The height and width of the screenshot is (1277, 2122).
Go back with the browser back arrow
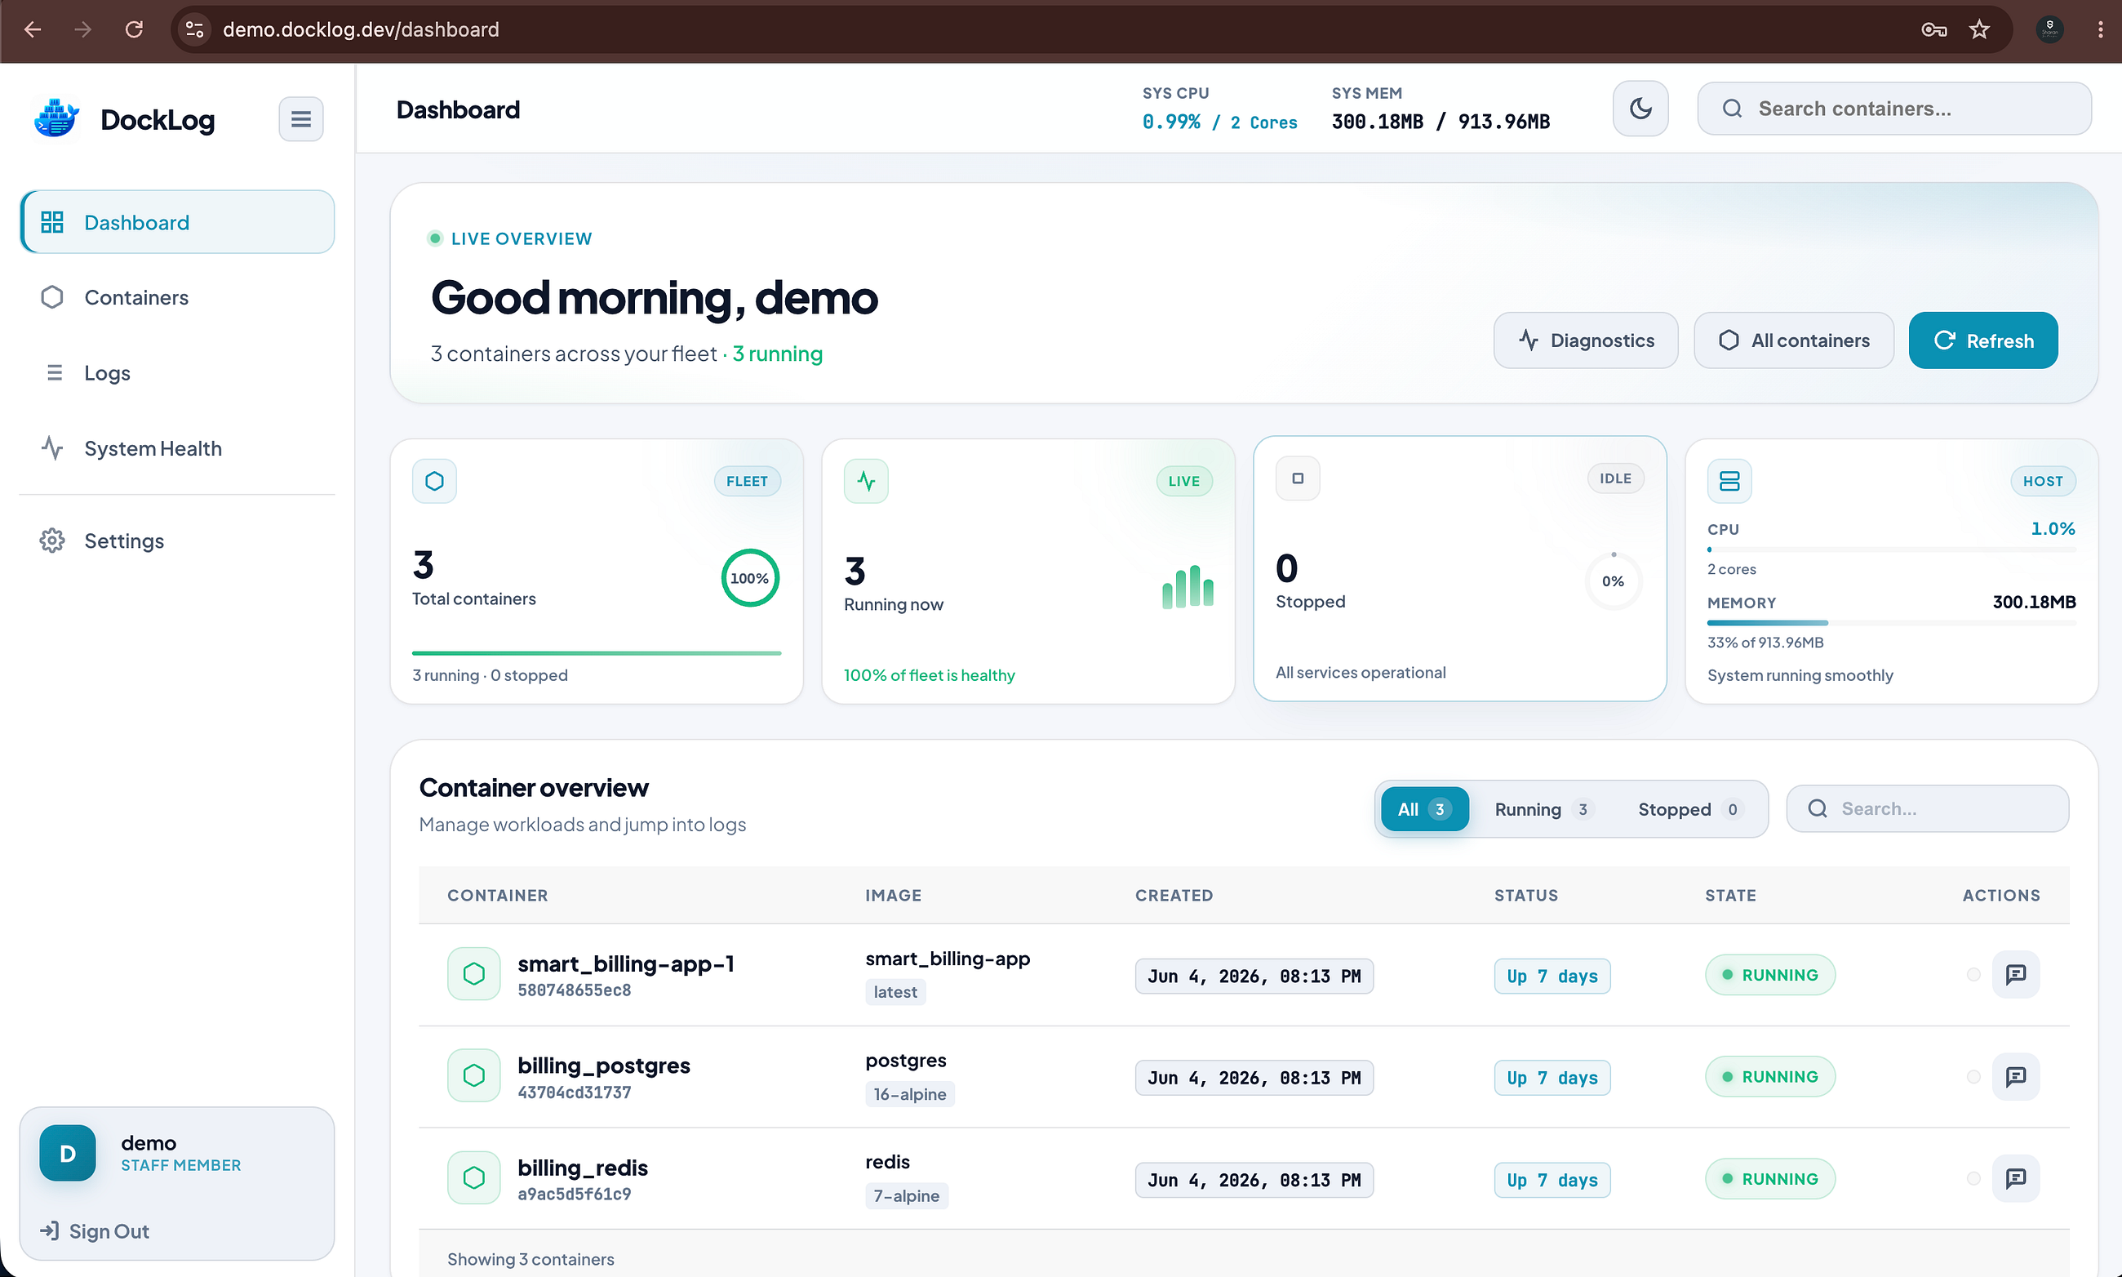[x=32, y=29]
